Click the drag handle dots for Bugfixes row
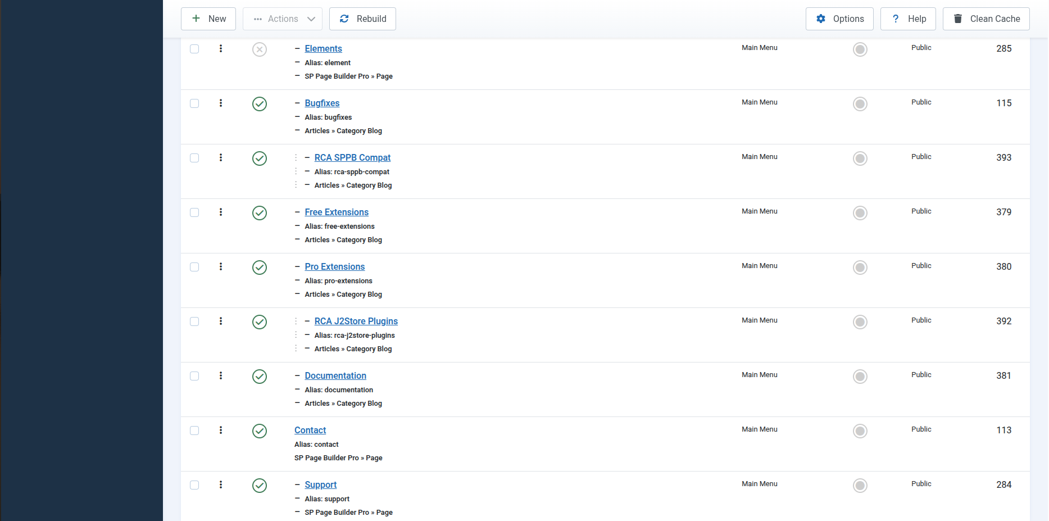This screenshot has width=1049, height=521. 221,103
